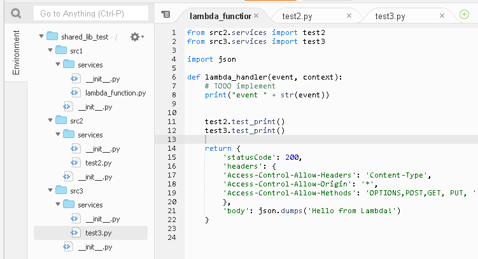Click the 'statusCode' key in editor
The height and width of the screenshot is (259, 478).
point(249,157)
